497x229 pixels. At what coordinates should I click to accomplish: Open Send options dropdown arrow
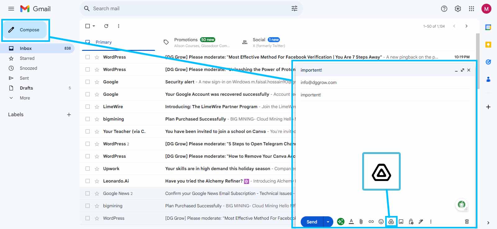328,222
